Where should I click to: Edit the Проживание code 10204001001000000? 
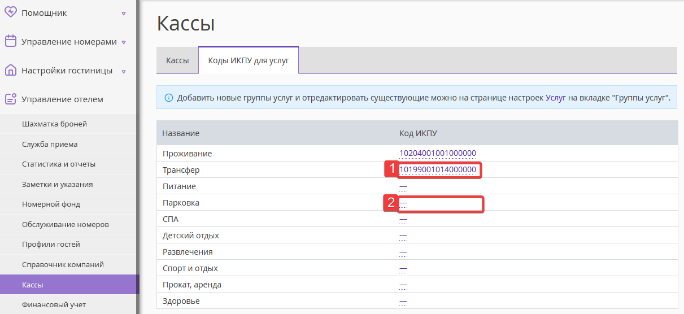point(438,153)
